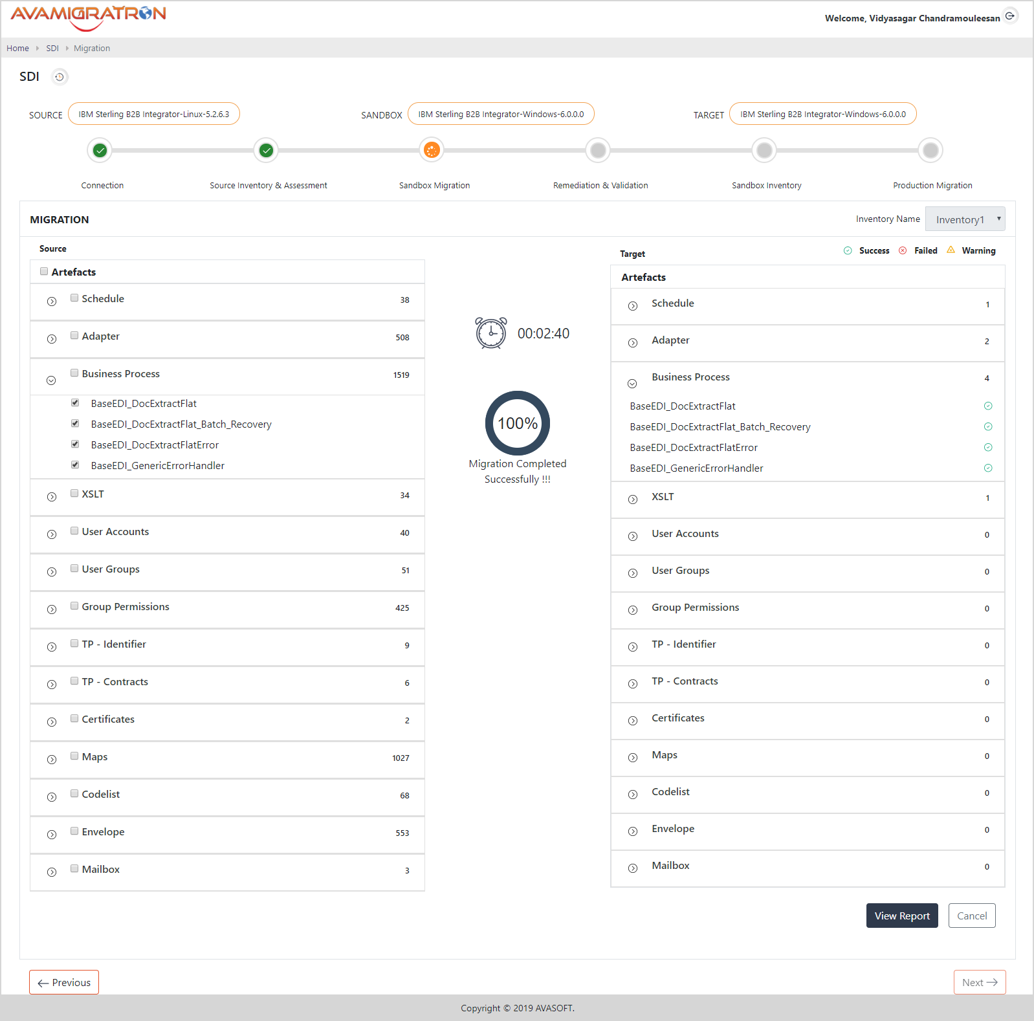Expand the target Adapter row
The height and width of the screenshot is (1021, 1034).
633,343
